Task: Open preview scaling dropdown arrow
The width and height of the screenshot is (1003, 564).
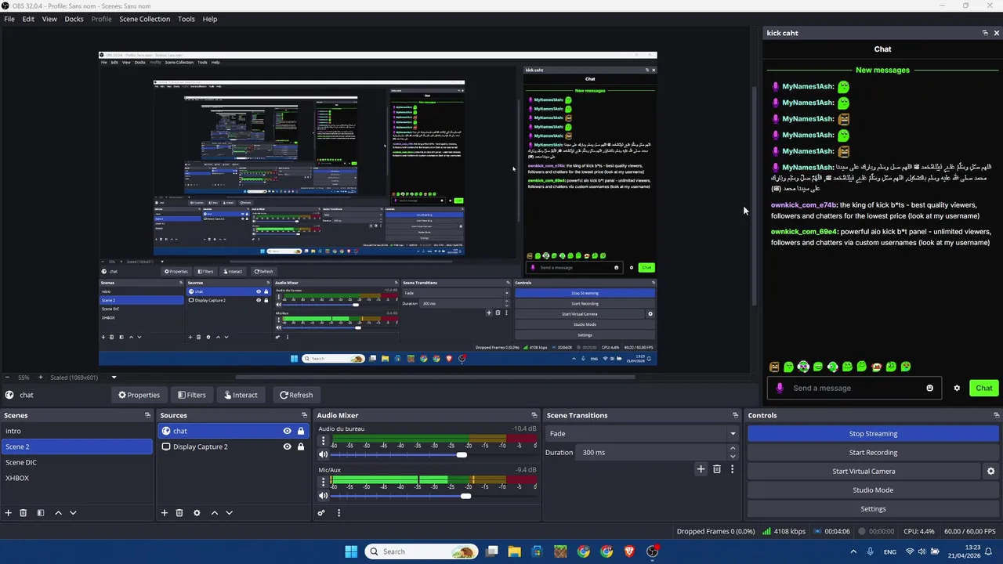Action: pos(114,377)
